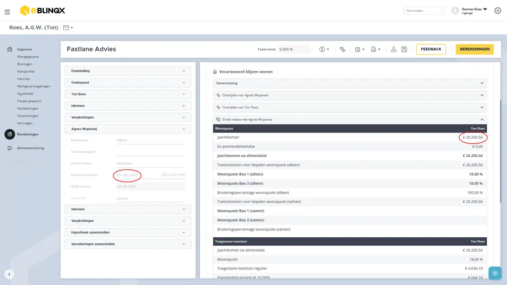
Task: Expand the Samenvatting panel
Action: [350, 83]
